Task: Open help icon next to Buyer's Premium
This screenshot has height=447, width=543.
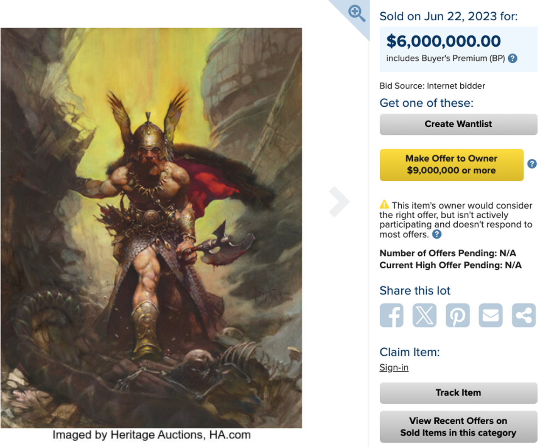Action: point(512,58)
